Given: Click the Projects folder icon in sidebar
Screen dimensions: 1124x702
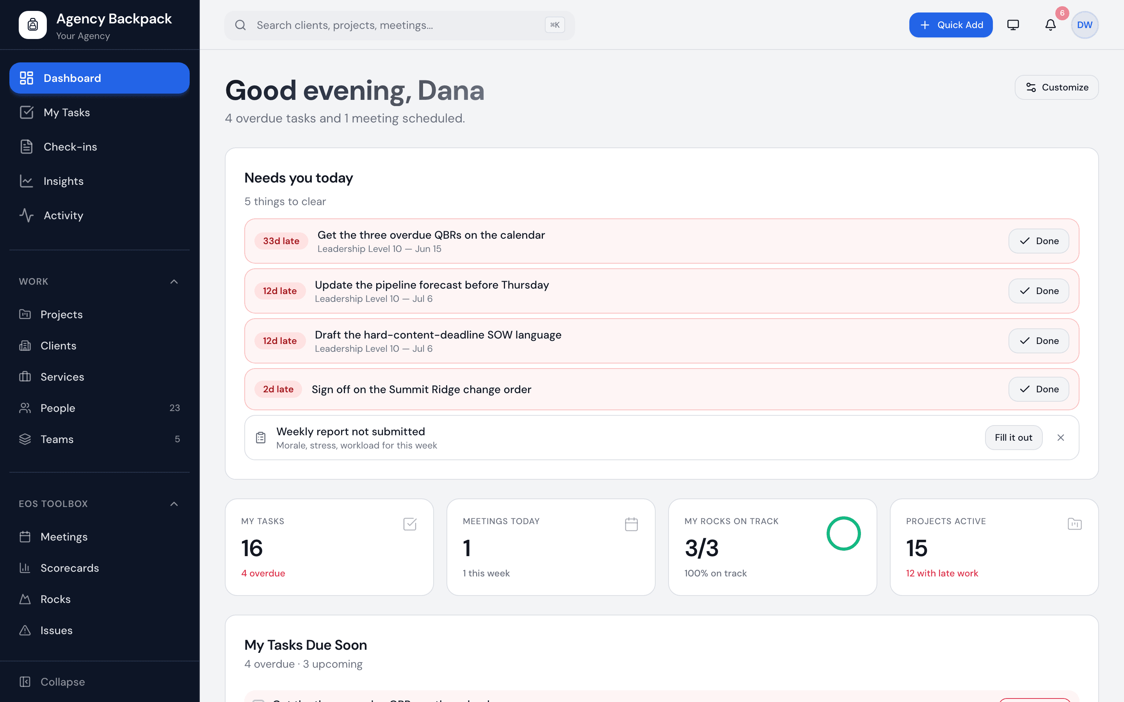Looking at the screenshot, I should coord(25,314).
